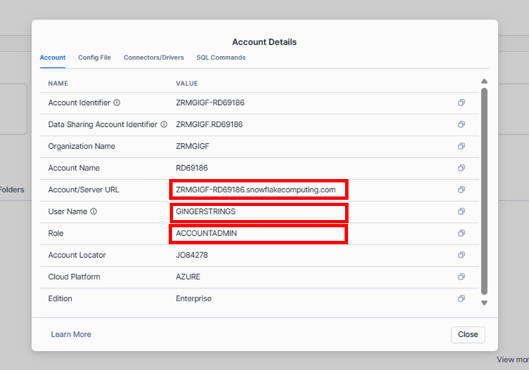Copy the Role value
529x370 pixels.
click(x=461, y=233)
